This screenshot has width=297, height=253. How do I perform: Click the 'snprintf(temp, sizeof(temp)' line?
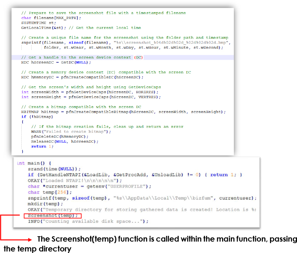pos(142,198)
